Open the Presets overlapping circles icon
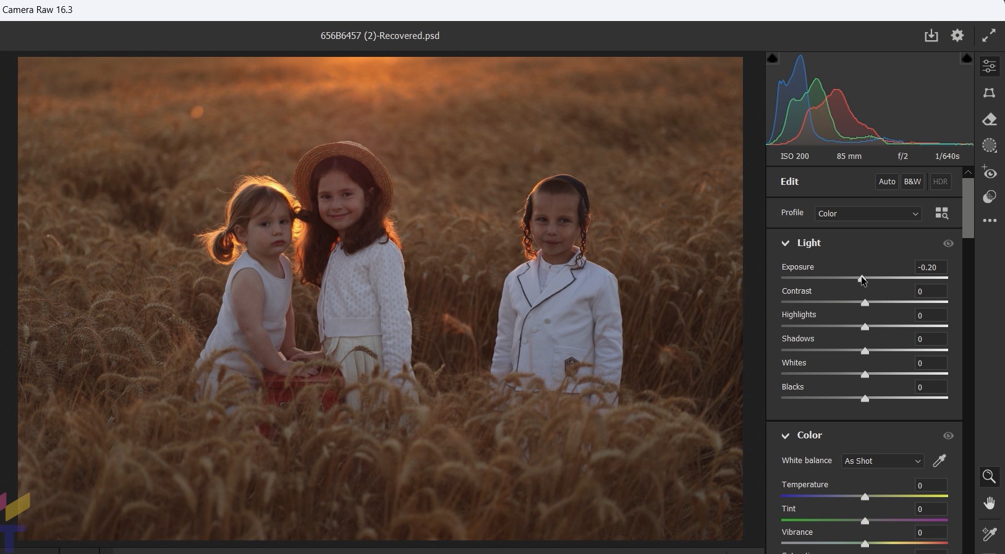This screenshot has width=1005, height=554. 989,197
